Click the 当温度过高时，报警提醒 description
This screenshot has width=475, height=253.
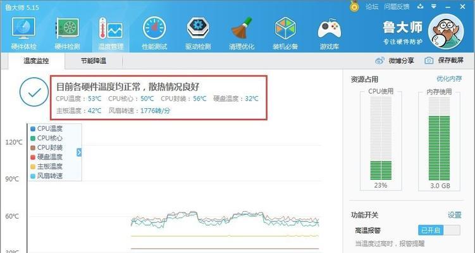(390, 244)
